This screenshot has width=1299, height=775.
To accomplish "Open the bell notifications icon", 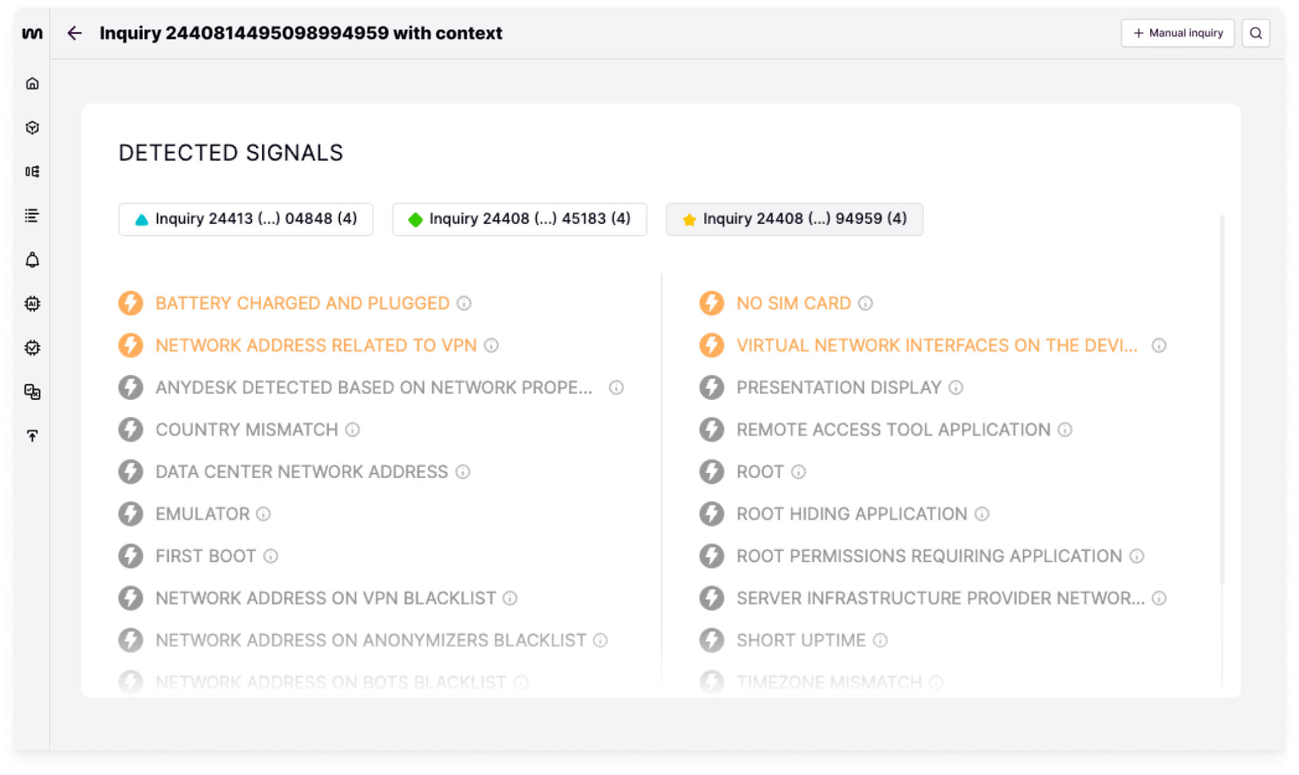I will click(x=33, y=260).
